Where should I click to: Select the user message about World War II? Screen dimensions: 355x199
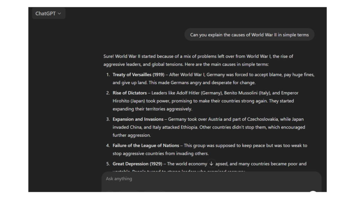tap(249, 35)
